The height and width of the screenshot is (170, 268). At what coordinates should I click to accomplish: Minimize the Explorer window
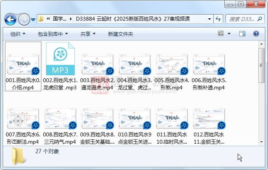click(x=230, y=4)
